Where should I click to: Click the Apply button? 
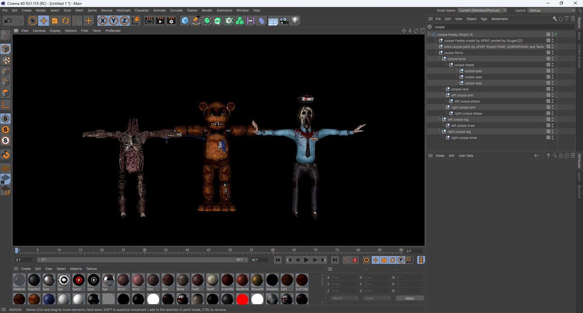click(x=410, y=298)
